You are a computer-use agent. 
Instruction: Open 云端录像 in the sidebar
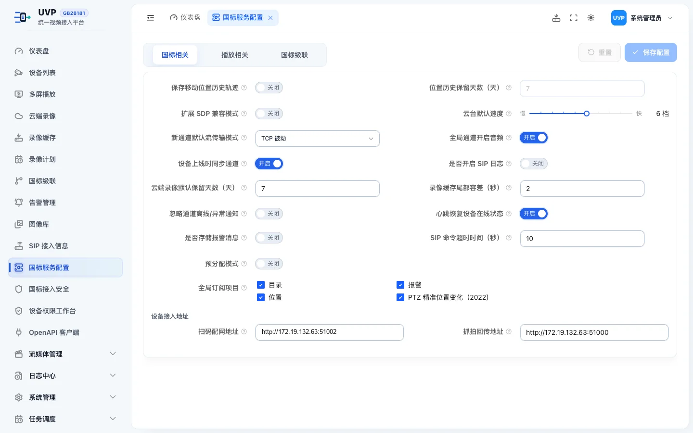coord(65,116)
